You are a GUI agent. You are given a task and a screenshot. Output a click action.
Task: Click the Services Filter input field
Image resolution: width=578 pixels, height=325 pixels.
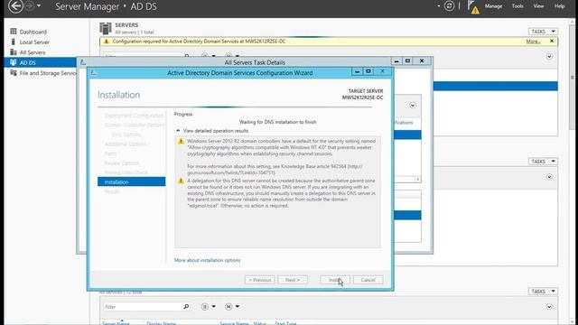(x=143, y=307)
